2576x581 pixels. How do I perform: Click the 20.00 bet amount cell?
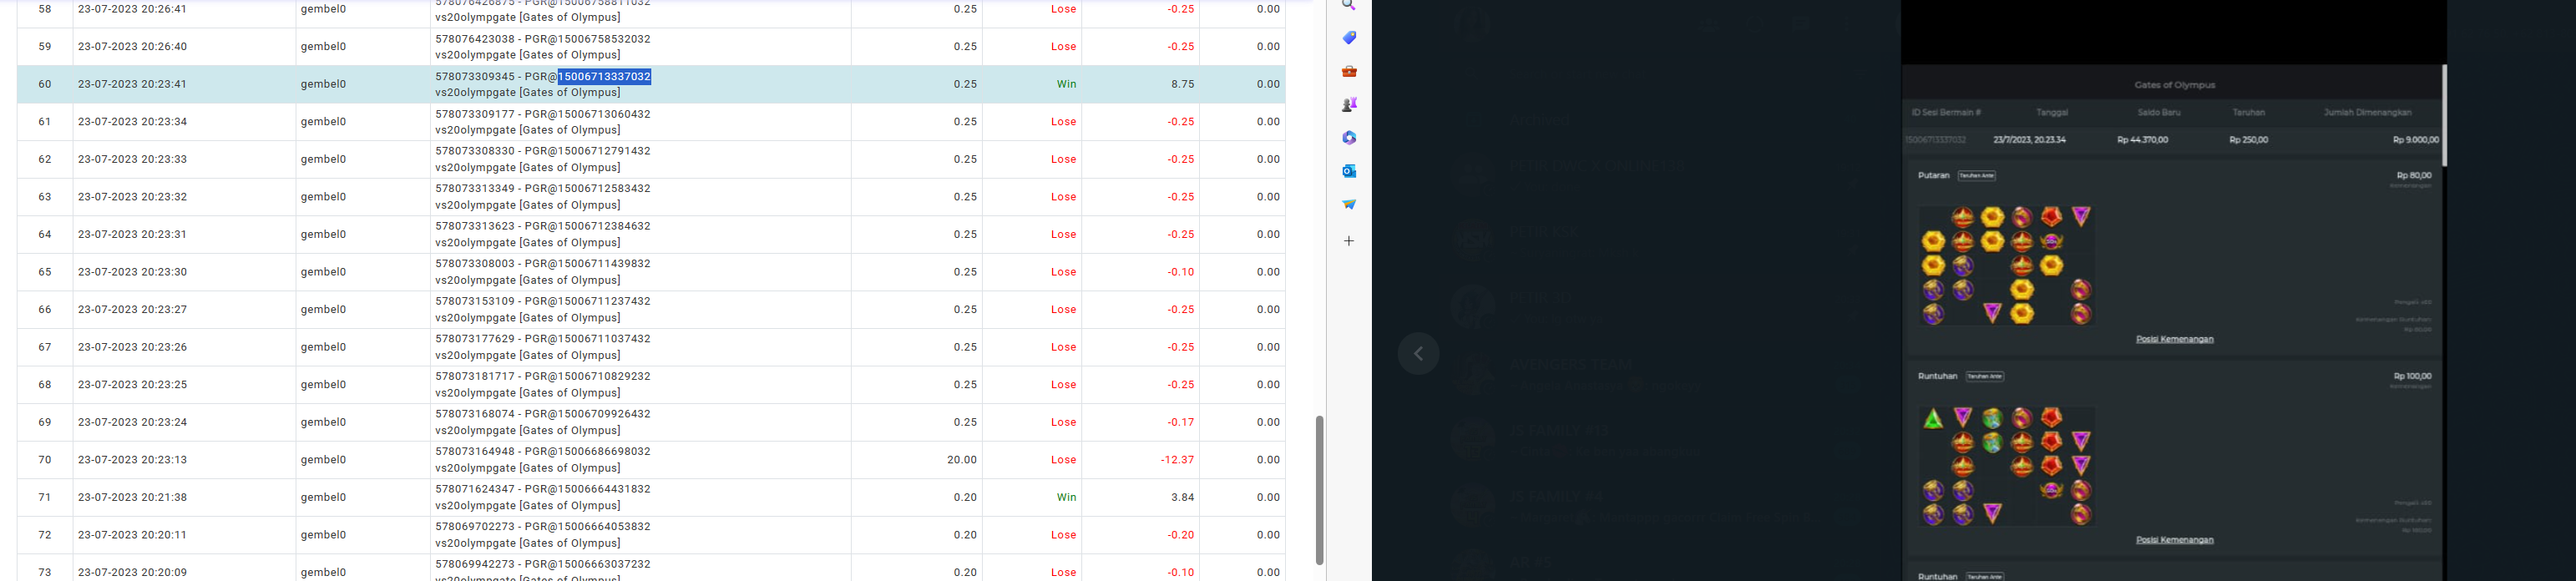pyautogui.click(x=962, y=460)
